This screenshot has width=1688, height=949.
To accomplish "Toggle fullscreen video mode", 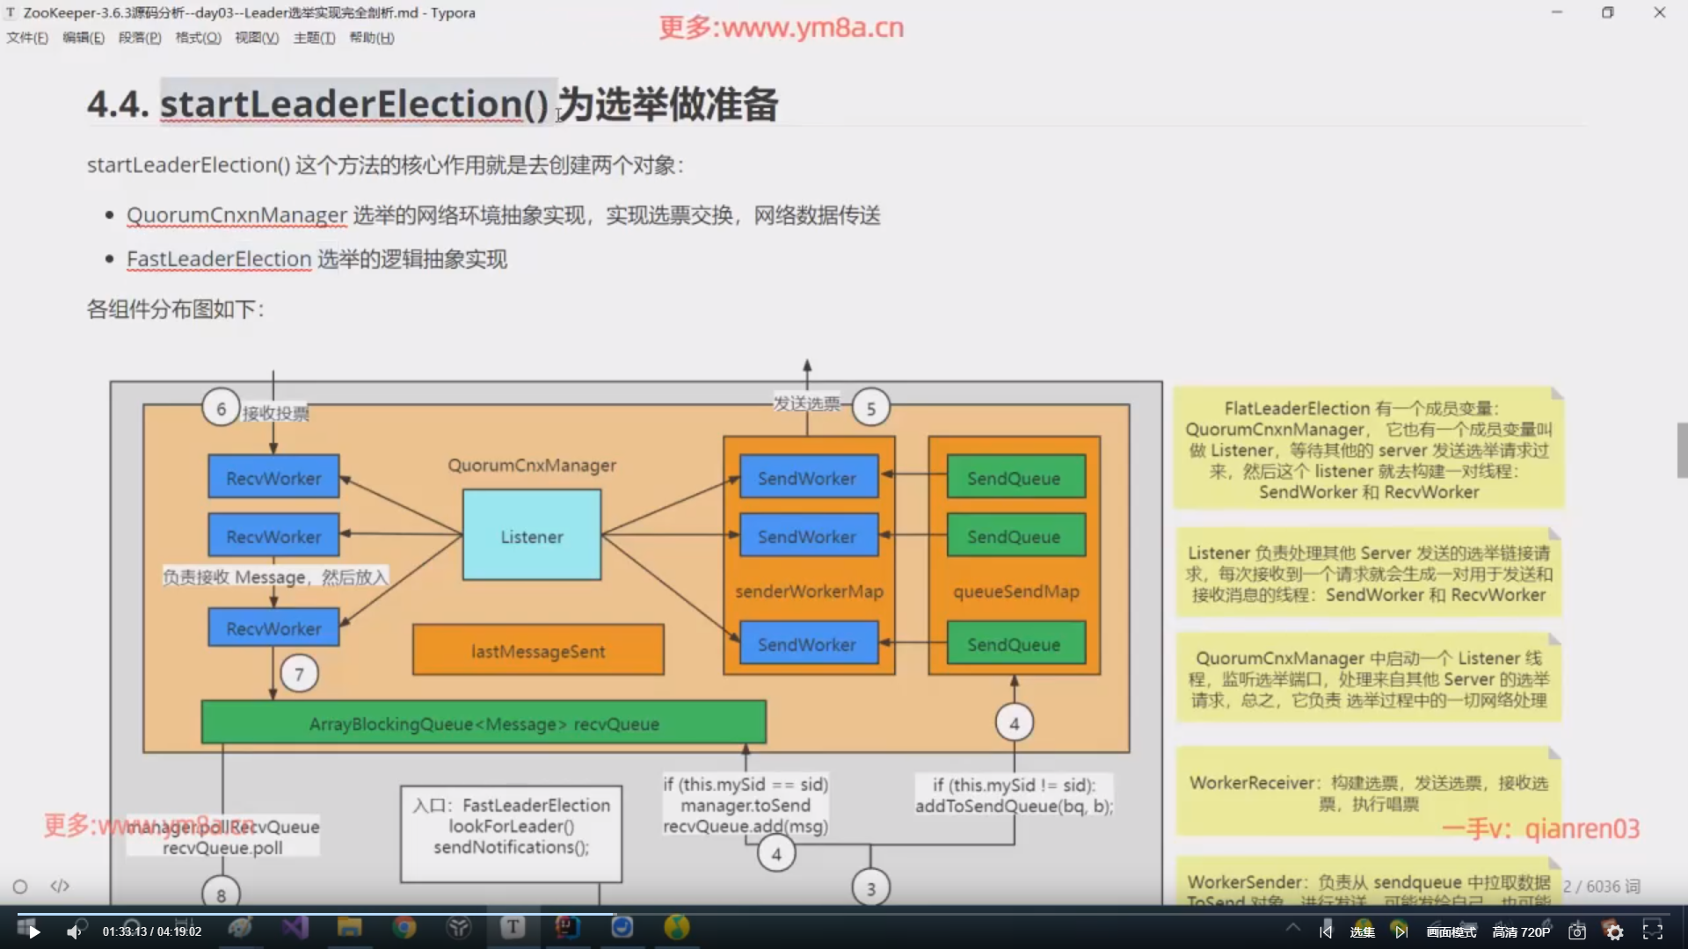I will (1653, 931).
